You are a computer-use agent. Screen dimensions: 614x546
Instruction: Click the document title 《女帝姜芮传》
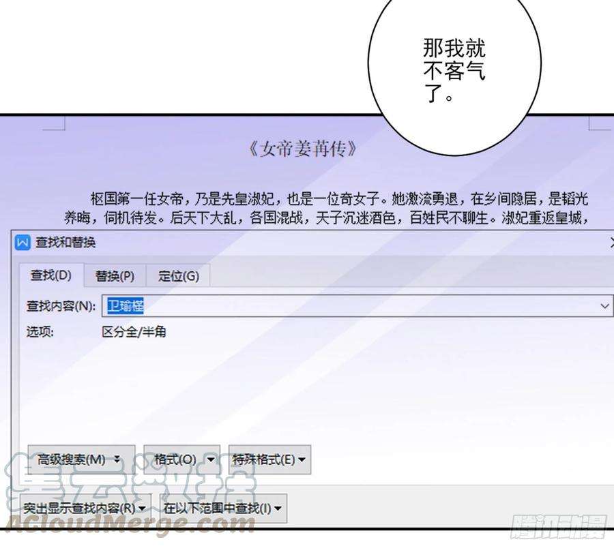303,149
